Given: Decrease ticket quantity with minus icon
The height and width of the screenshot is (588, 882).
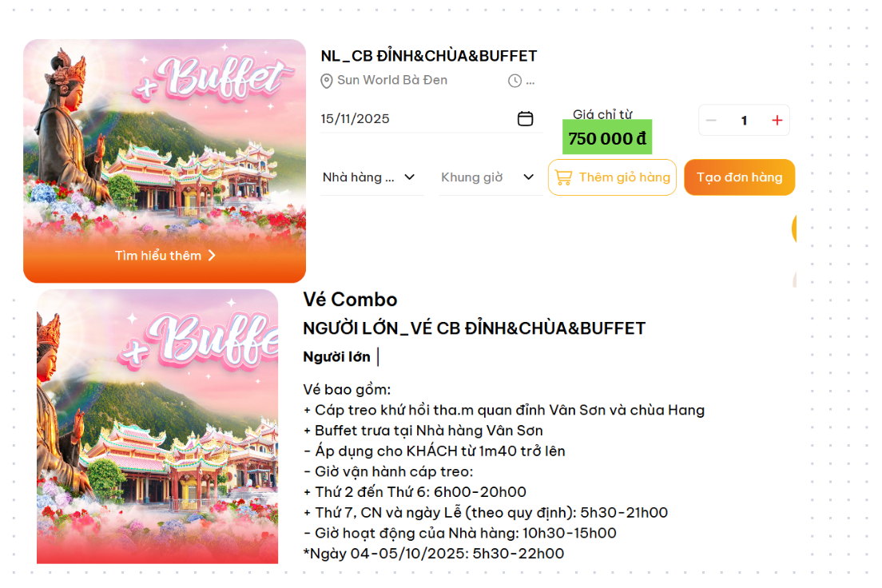Looking at the screenshot, I should pos(711,120).
